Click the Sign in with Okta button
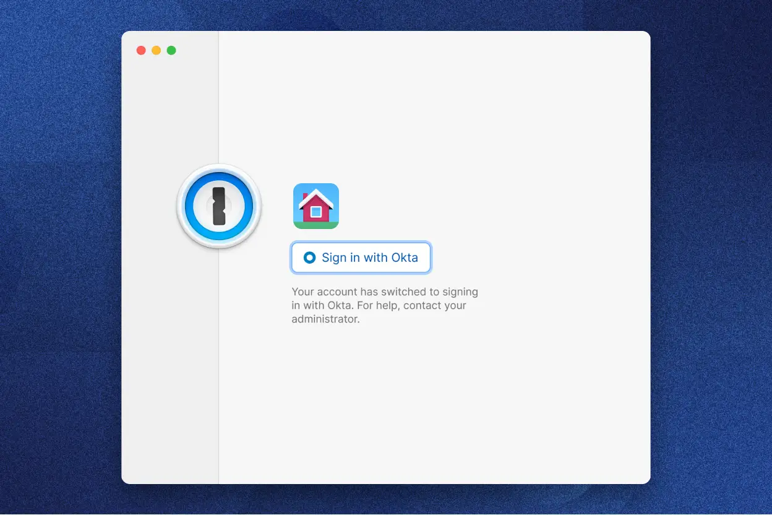 pos(361,257)
